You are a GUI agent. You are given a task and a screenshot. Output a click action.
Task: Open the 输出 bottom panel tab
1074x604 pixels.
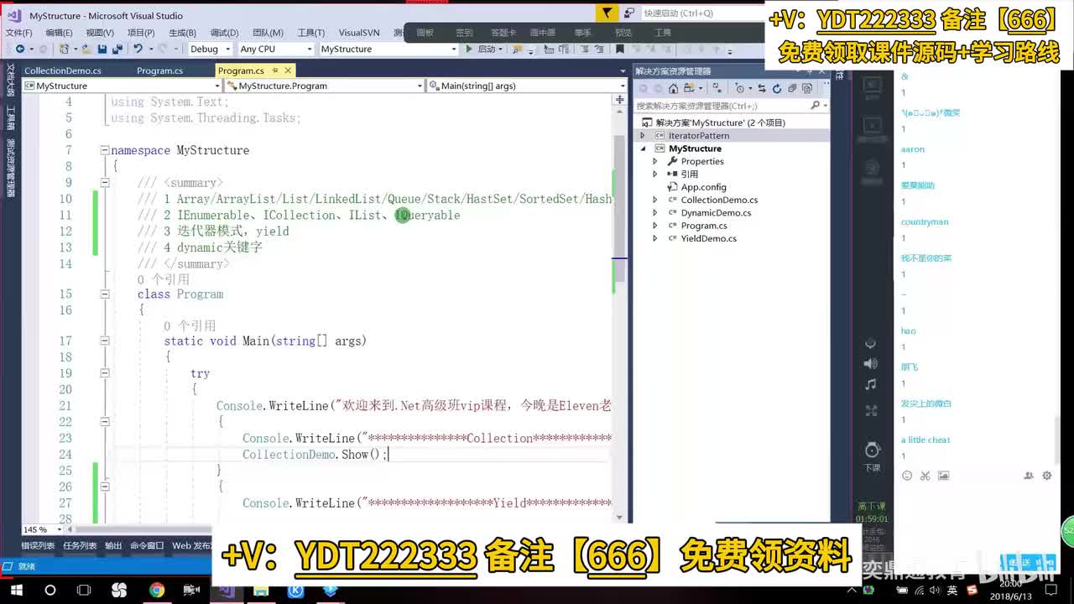(x=112, y=545)
